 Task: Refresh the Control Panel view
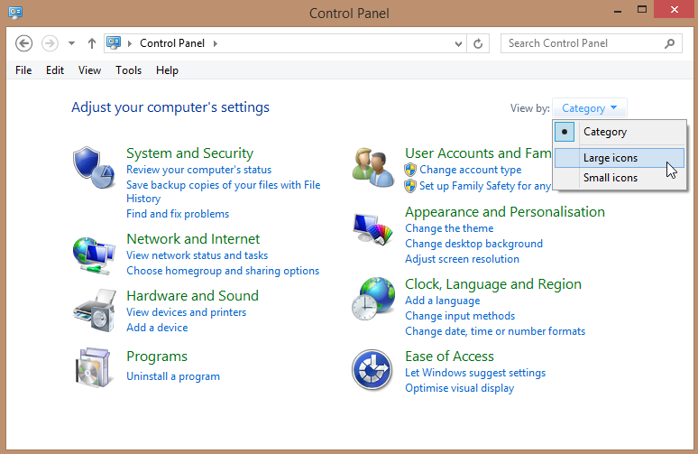click(x=478, y=43)
